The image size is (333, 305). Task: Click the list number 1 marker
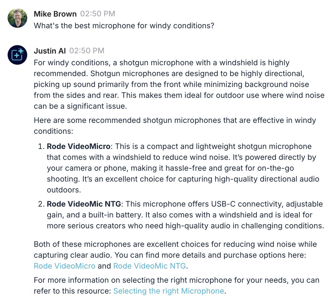point(41,146)
